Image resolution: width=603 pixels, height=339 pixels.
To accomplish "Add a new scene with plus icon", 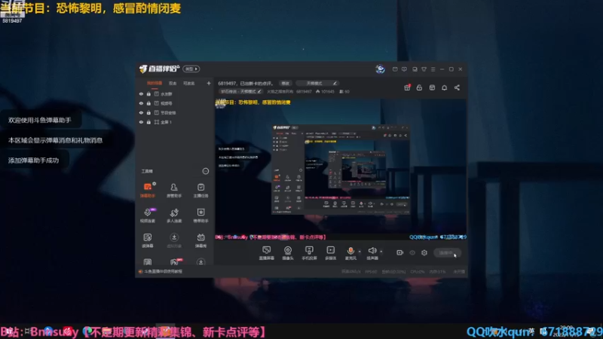I will (x=209, y=83).
